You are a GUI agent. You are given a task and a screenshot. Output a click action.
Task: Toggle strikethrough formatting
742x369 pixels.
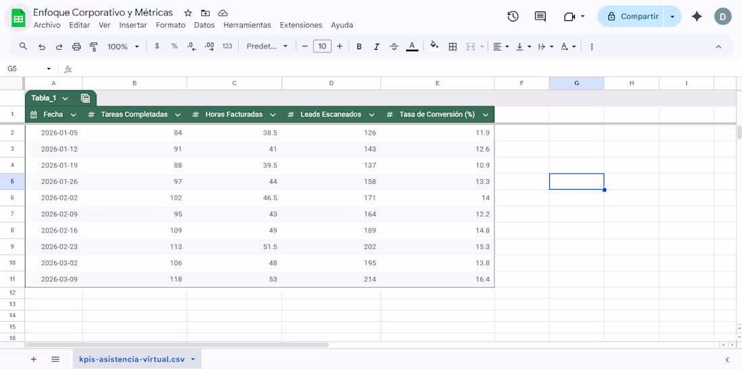[394, 46]
